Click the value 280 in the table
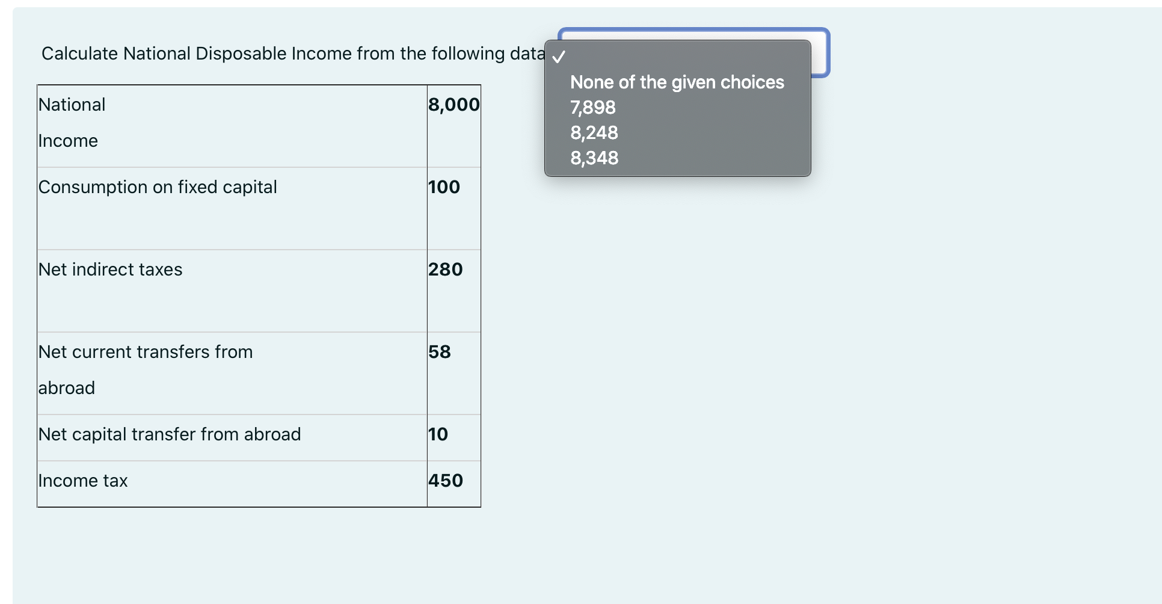 pyautogui.click(x=445, y=269)
